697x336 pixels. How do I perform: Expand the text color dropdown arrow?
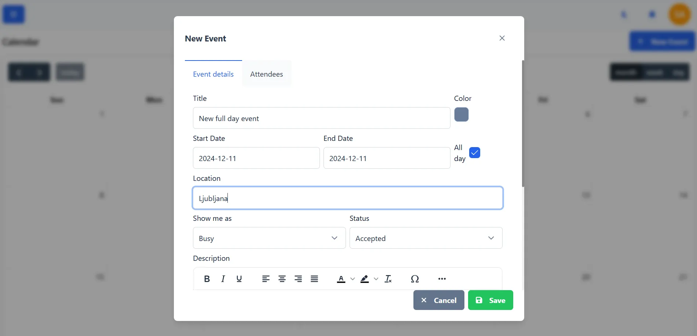click(x=353, y=279)
